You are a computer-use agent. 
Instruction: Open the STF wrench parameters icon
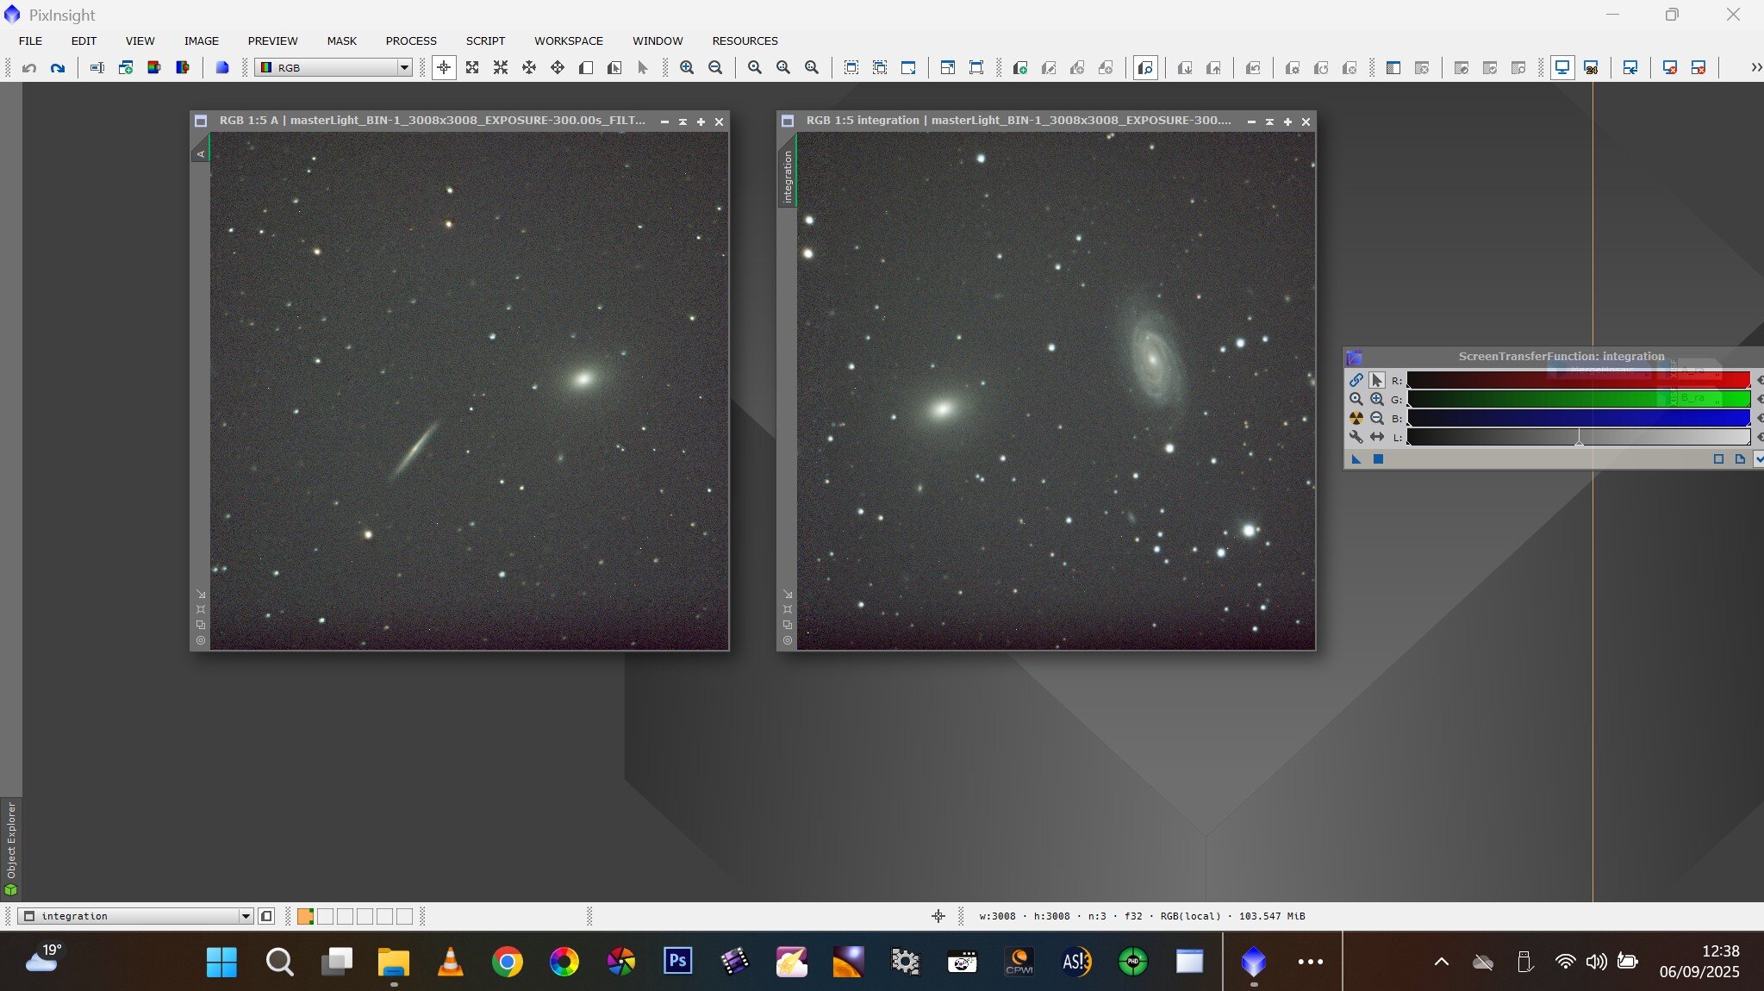click(1356, 437)
